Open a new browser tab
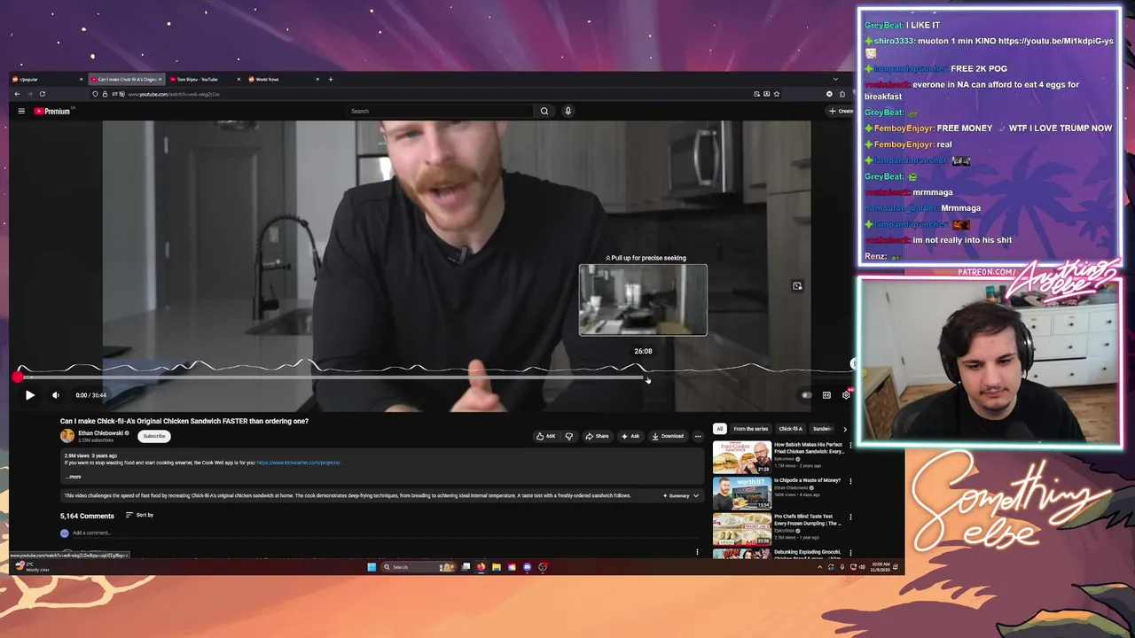This screenshot has width=1135, height=638. coord(331,80)
